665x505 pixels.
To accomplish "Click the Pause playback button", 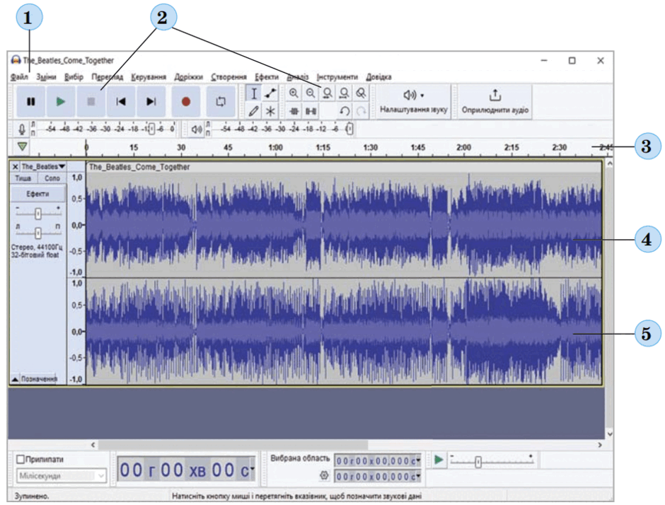I will (x=31, y=102).
